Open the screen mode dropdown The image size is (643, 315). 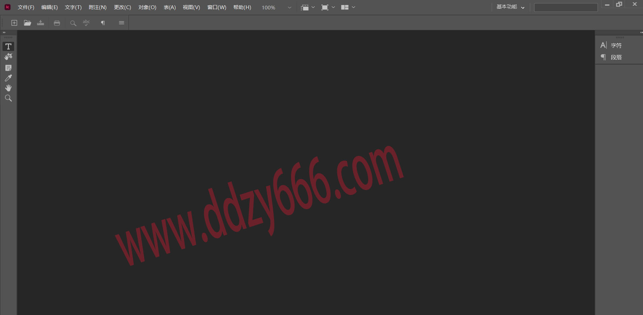point(328,7)
